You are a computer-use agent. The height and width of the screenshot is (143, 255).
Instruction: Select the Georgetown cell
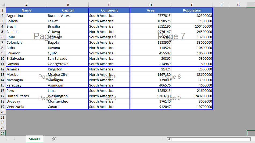pyautogui.click(x=68, y=64)
